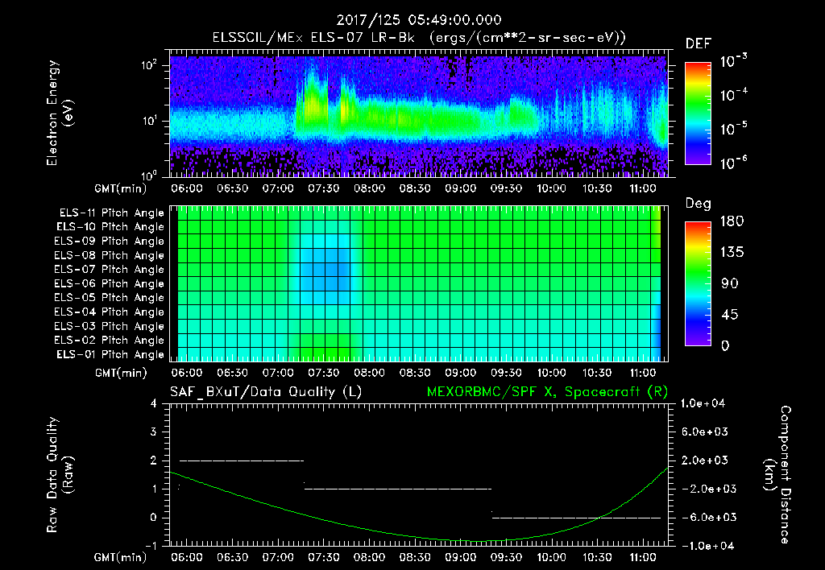
Task: Click the Deg pitch angle color bar
Action: coord(698,284)
